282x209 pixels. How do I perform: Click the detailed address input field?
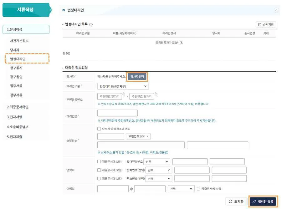[218, 145]
